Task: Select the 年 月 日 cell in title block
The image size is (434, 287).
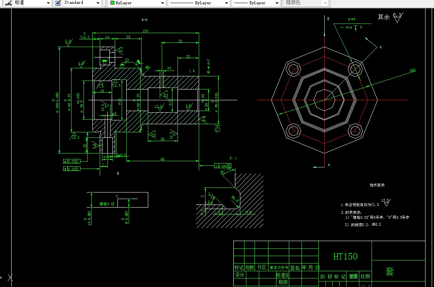Action: point(310,267)
